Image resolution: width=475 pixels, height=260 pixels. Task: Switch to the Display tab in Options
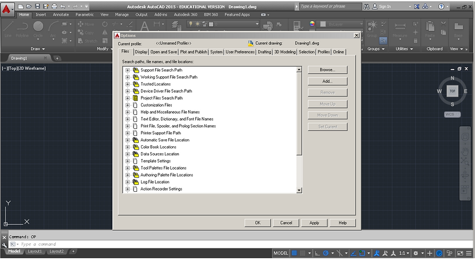point(141,52)
